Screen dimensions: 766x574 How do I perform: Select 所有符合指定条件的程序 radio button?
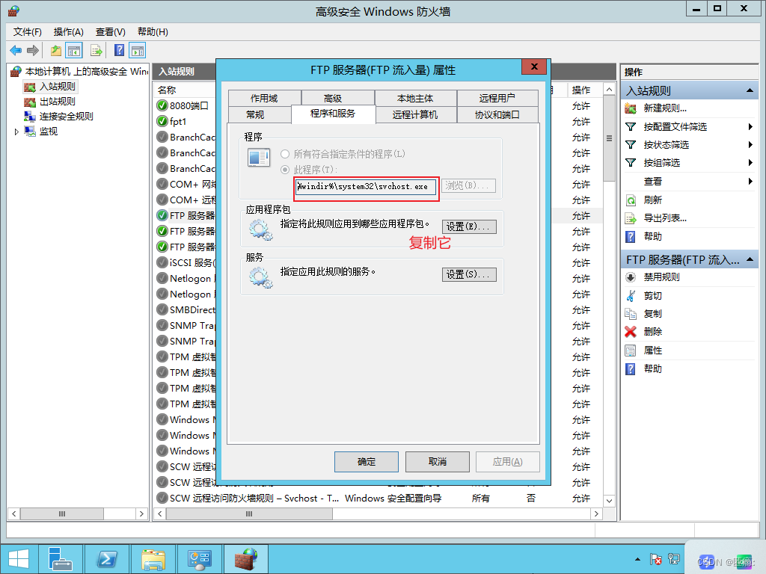coord(285,154)
